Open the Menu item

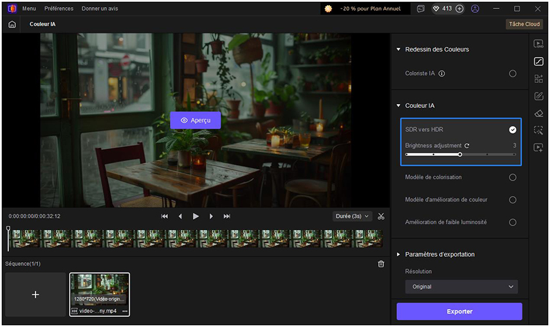pos(29,8)
